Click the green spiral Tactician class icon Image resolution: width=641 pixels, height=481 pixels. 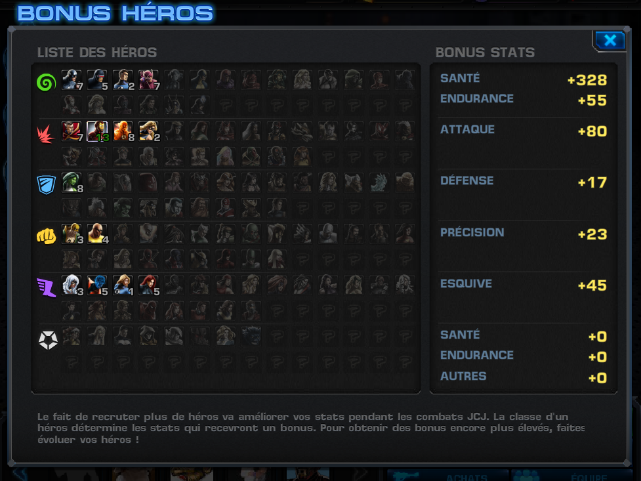point(46,83)
